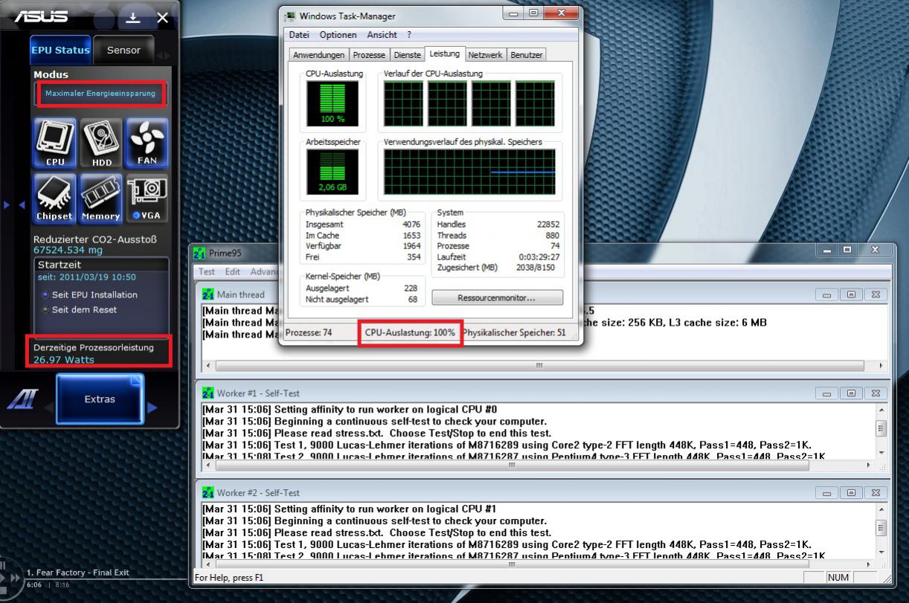Open the Ansicht menu in Task-Manager
The height and width of the screenshot is (603, 909).
point(382,35)
